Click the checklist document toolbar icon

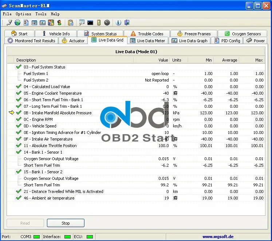click(x=26, y=23)
